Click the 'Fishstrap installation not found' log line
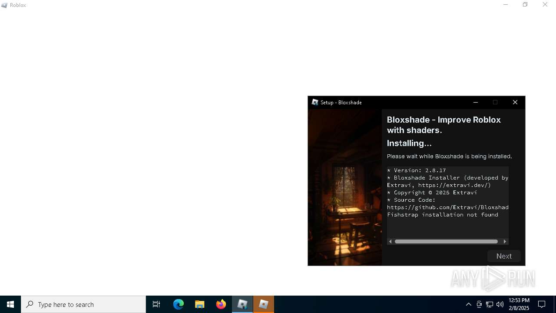The image size is (556, 313). click(x=443, y=215)
